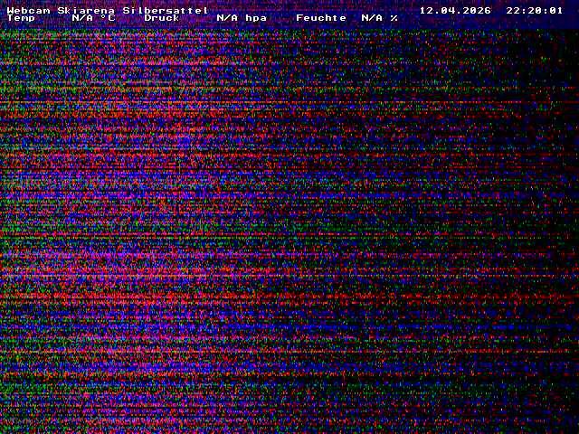Click the "Silbersattel" location name
The image size is (579, 434).
[166, 10]
